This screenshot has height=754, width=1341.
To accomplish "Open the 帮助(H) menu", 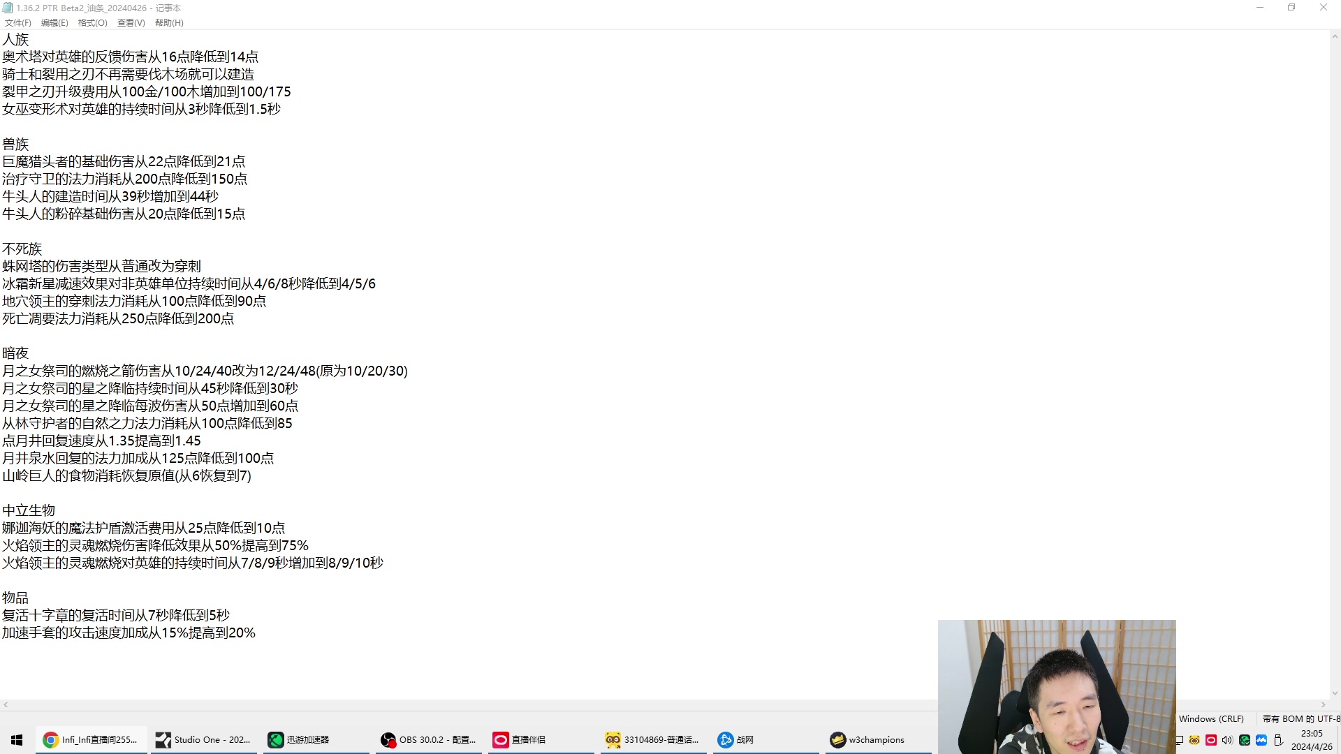I will (x=169, y=23).
